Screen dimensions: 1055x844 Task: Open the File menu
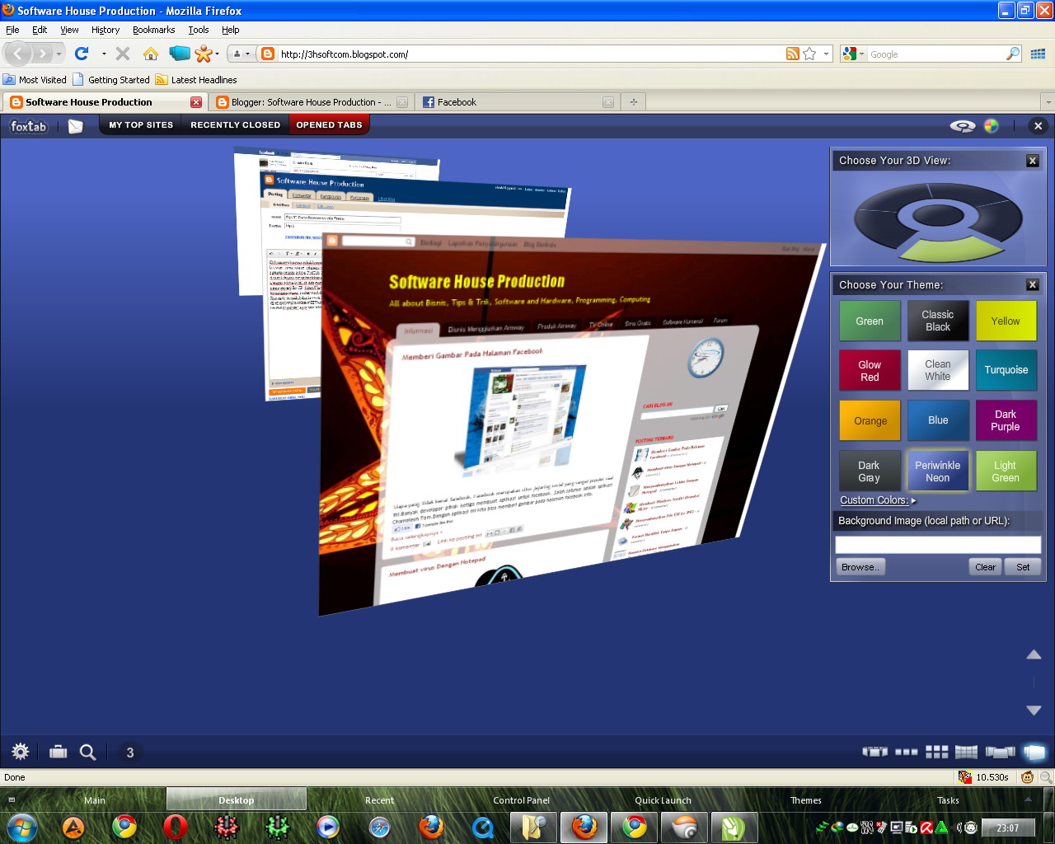coord(12,30)
